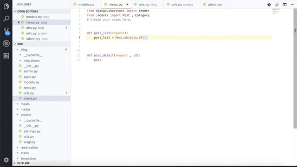
Task: Click the 'from .models import Post , Category' line
Action: (x=118, y=15)
